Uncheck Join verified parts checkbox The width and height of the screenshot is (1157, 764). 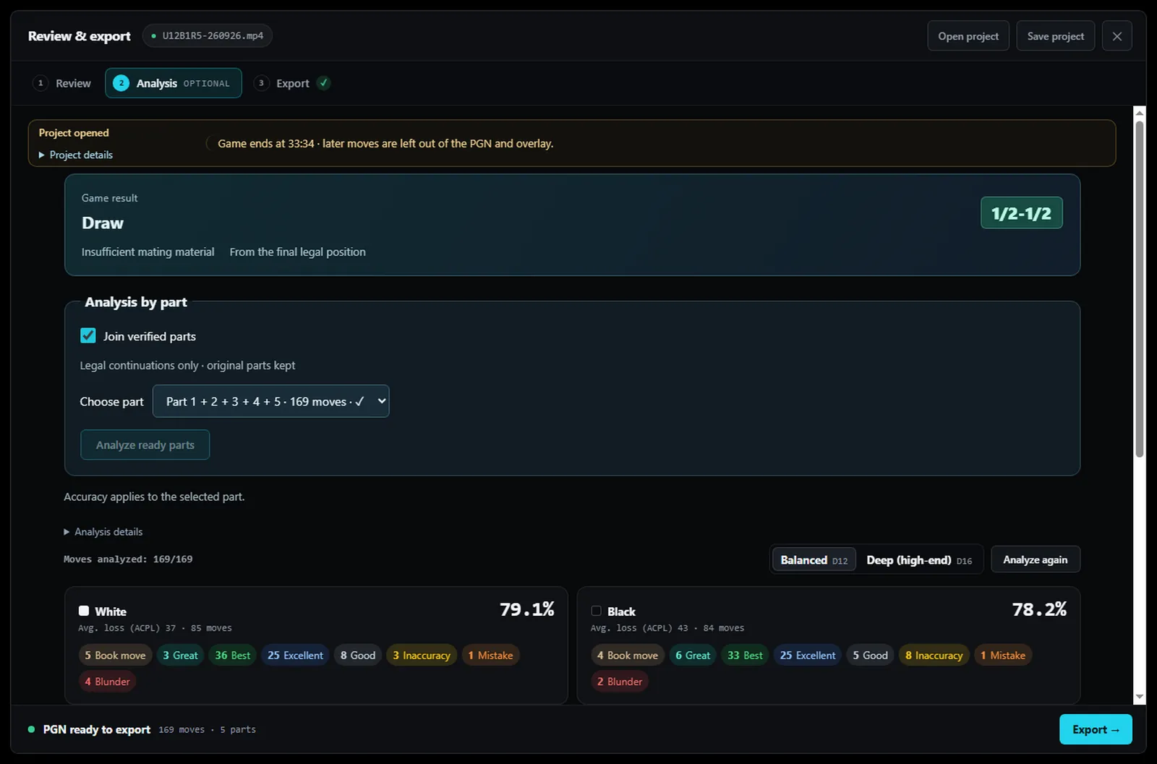(88, 336)
